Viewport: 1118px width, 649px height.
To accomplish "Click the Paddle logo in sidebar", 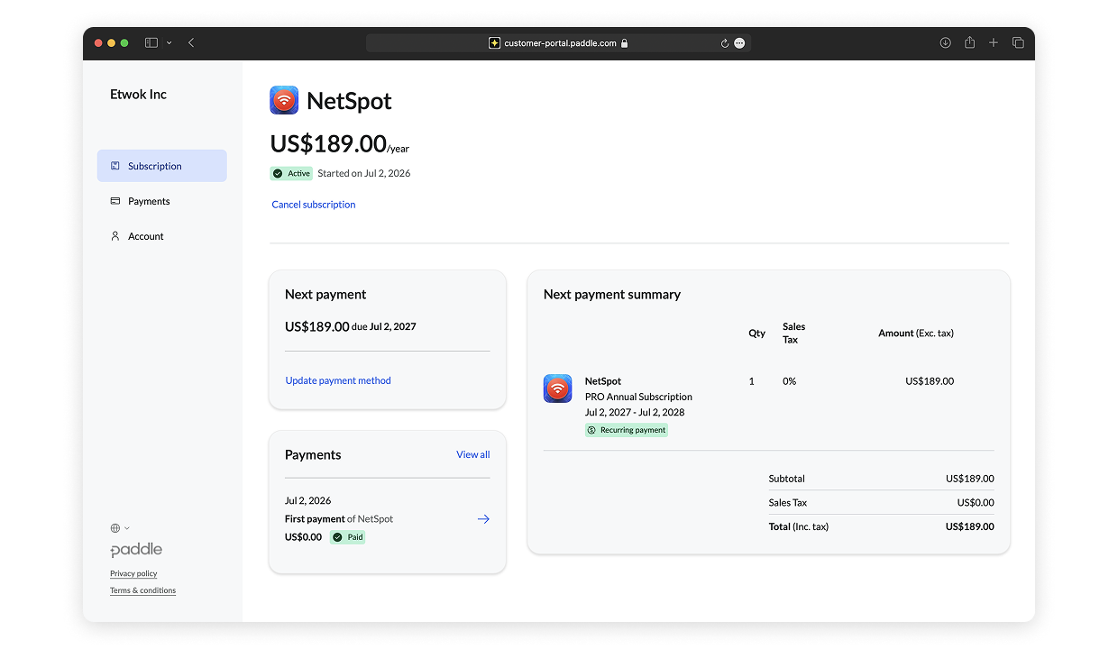I will point(136,550).
